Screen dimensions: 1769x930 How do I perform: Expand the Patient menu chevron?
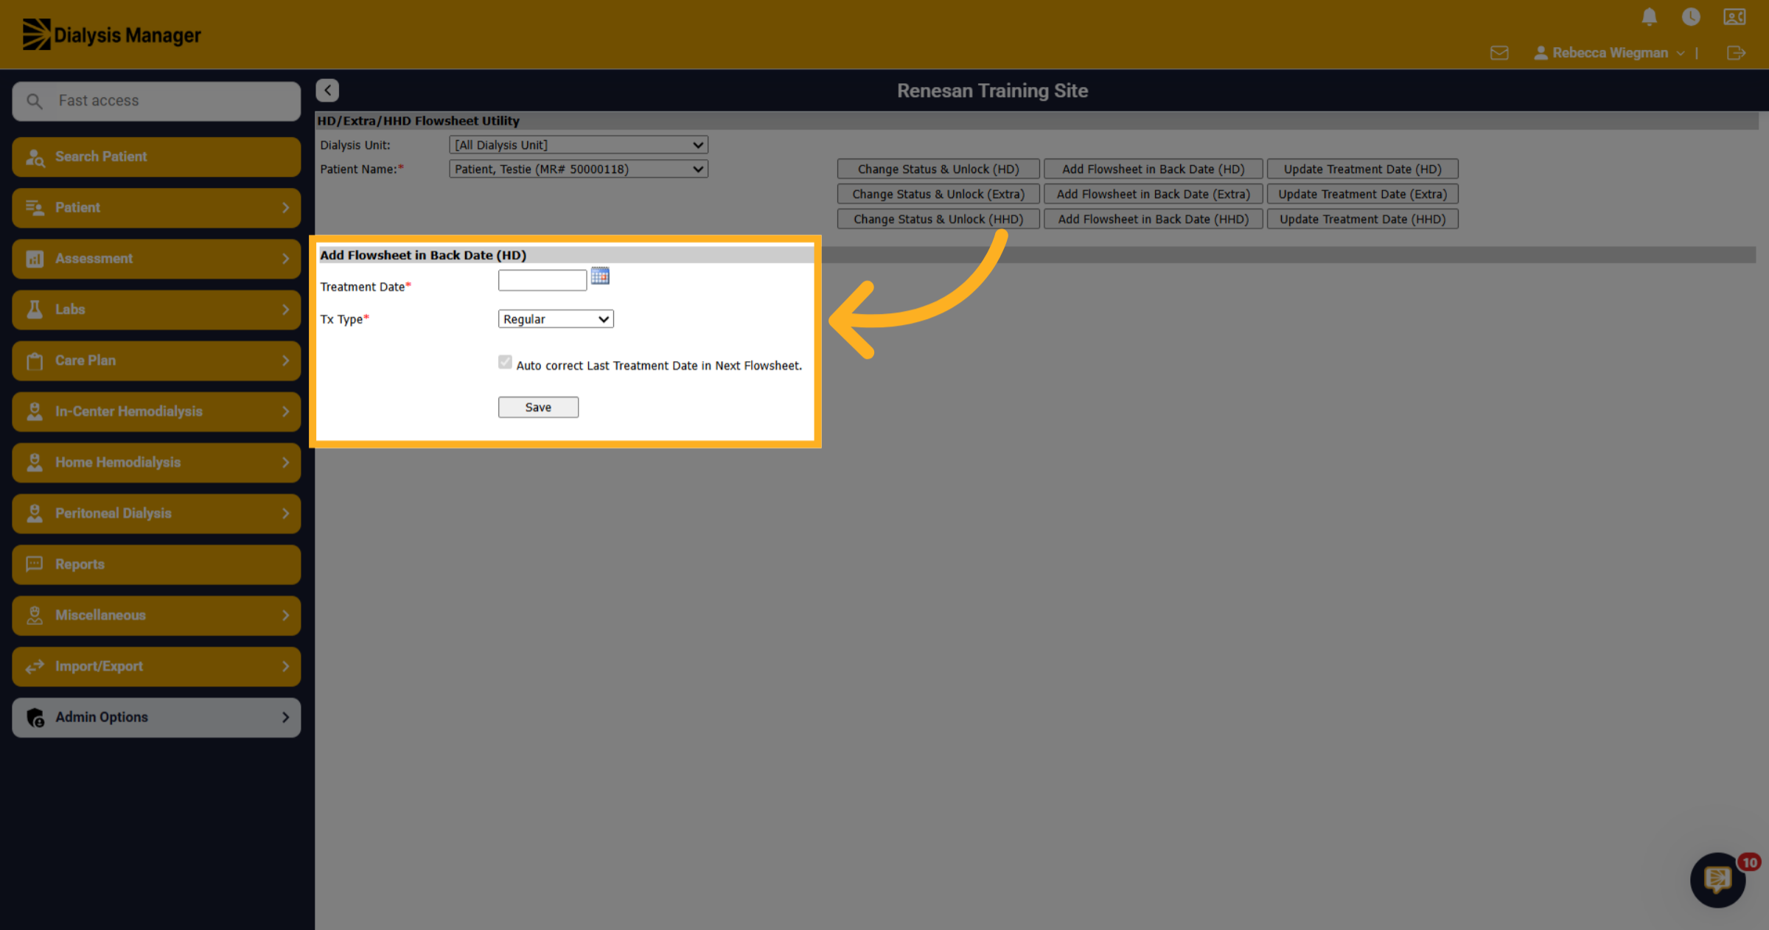(x=285, y=208)
